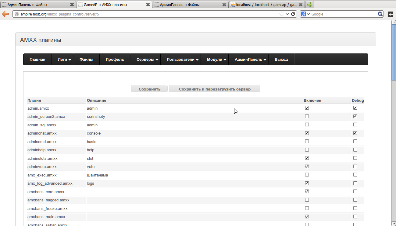This screenshot has width=396, height=226.
Task: Edit Шайтанама description of amx_exec.amxx
Action: pos(194,175)
